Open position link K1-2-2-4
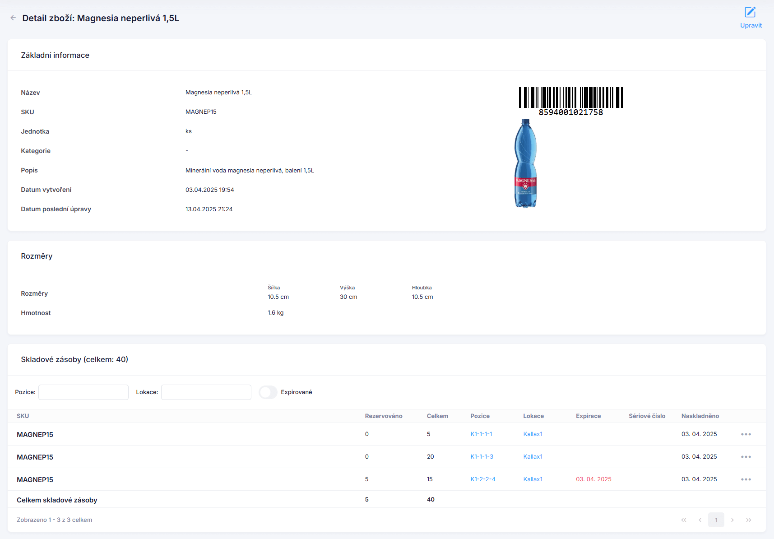Image resolution: width=774 pixels, height=539 pixels. 483,479
